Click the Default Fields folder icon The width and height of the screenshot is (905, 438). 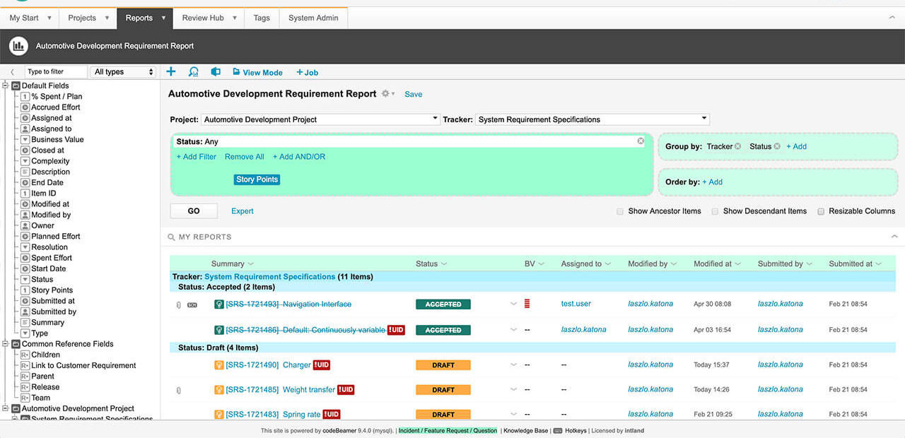click(16, 86)
